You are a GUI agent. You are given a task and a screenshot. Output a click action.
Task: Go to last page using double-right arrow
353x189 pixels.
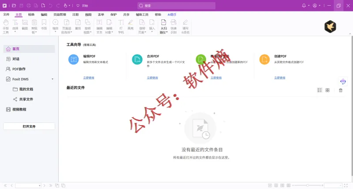[51, 185]
